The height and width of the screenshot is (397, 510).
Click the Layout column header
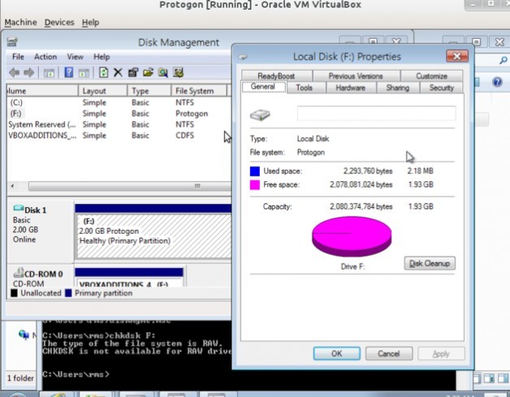pyautogui.click(x=102, y=91)
